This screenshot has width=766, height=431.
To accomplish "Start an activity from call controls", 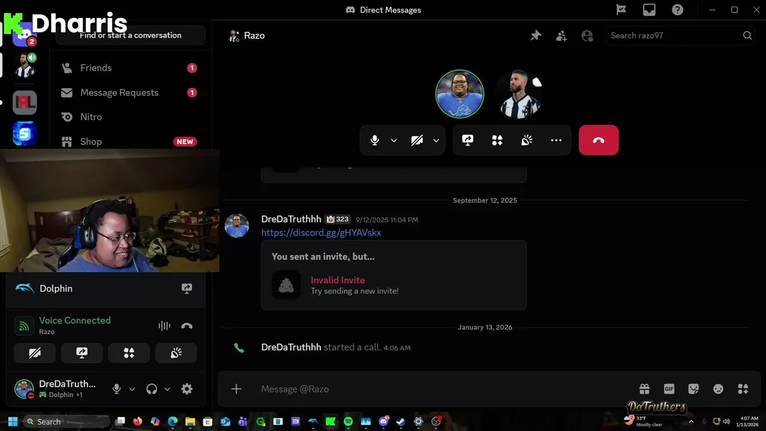I will click(x=497, y=140).
